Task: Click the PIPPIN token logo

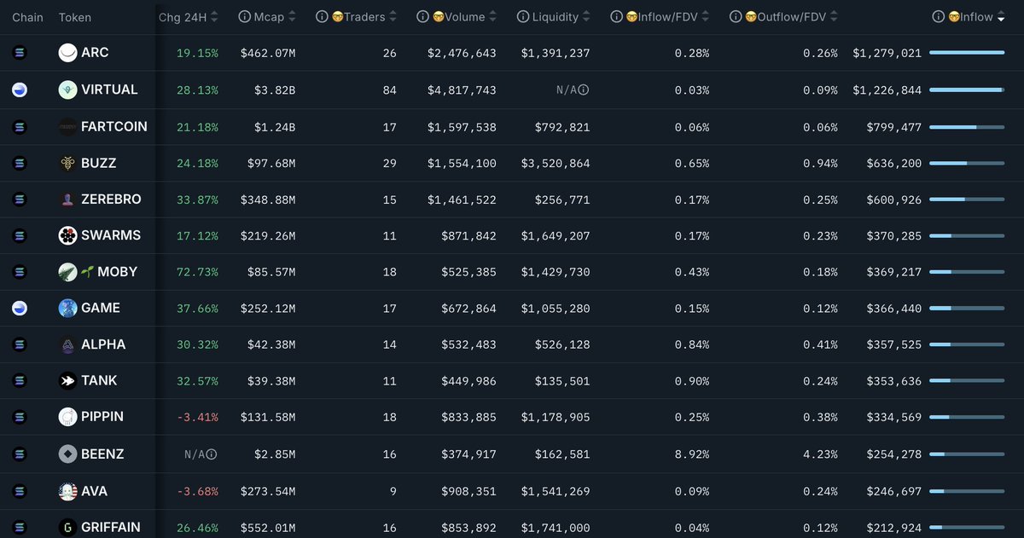Action: [x=67, y=416]
